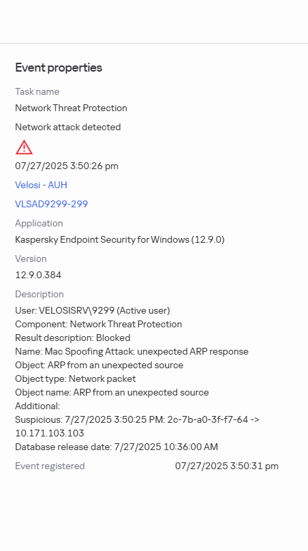Select the 10.171.103.103 IP address
Image resolution: width=308 pixels, height=551 pixels.
[x=50, y=433]
